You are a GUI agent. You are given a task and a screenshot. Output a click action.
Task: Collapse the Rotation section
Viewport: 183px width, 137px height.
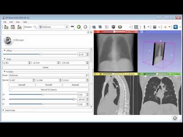5,72
